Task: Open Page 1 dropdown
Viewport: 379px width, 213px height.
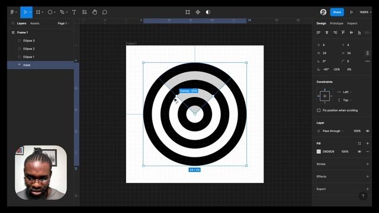Action: point(63,24)
